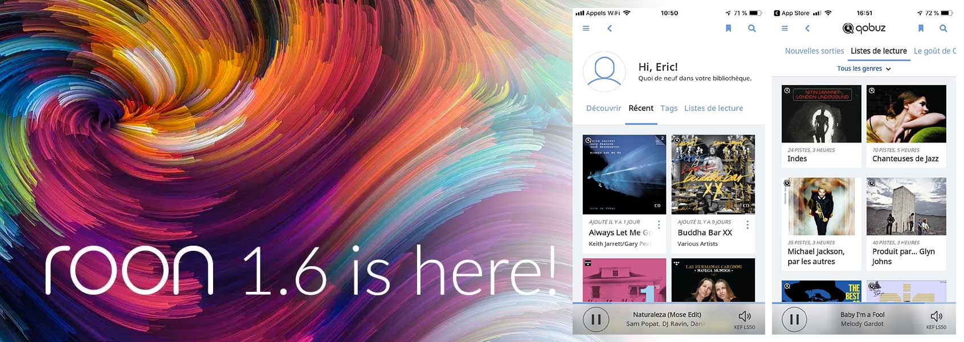Viewport: 964px width, 342px height.
Task: Open volume control in Naturaleza player bar
Action: click(745, 316)
